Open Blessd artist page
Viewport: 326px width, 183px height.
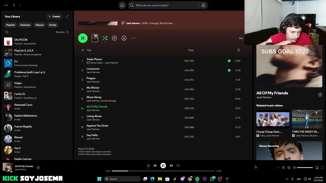coord(37,139)
